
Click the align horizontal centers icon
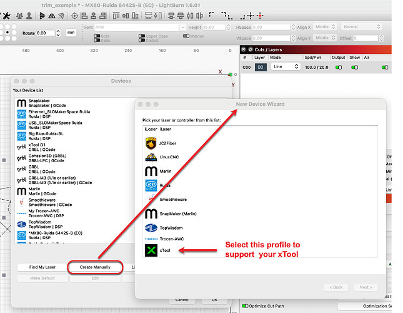(94, 16)
